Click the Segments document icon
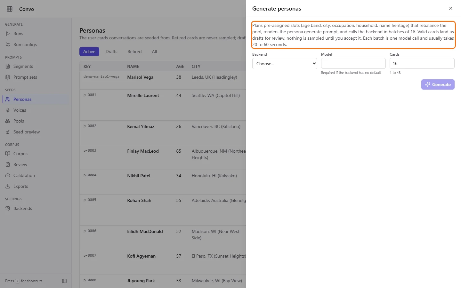This screenshot has height=288, width=461. coord(8,66)
